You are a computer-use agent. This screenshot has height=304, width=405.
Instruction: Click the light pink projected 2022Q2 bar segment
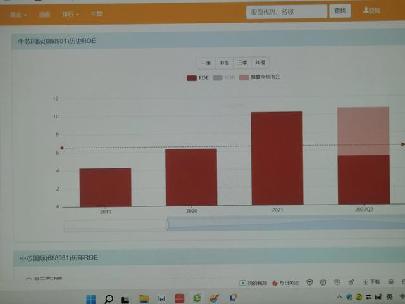(363, 131)
